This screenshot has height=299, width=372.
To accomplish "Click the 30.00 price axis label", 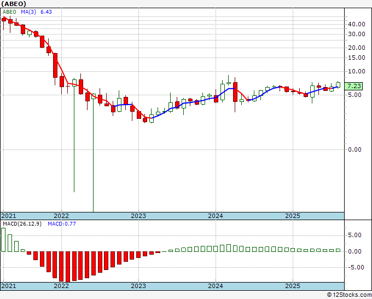I will (x=356, y=34).
